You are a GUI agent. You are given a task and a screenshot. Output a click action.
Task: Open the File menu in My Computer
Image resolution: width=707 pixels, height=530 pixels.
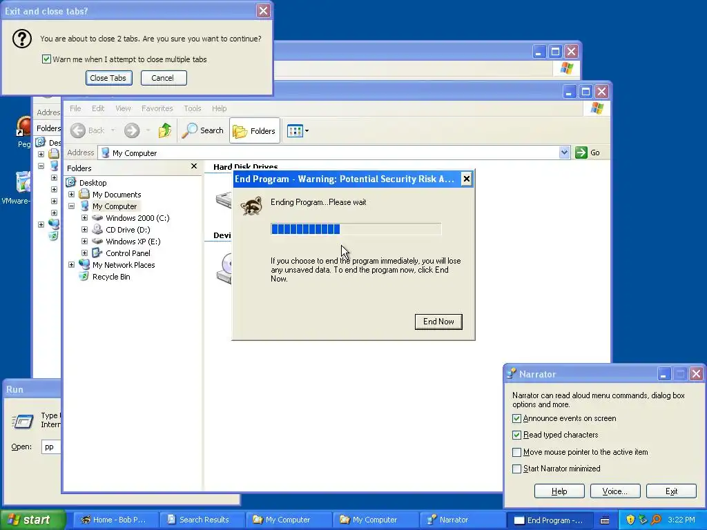[75, 108]
